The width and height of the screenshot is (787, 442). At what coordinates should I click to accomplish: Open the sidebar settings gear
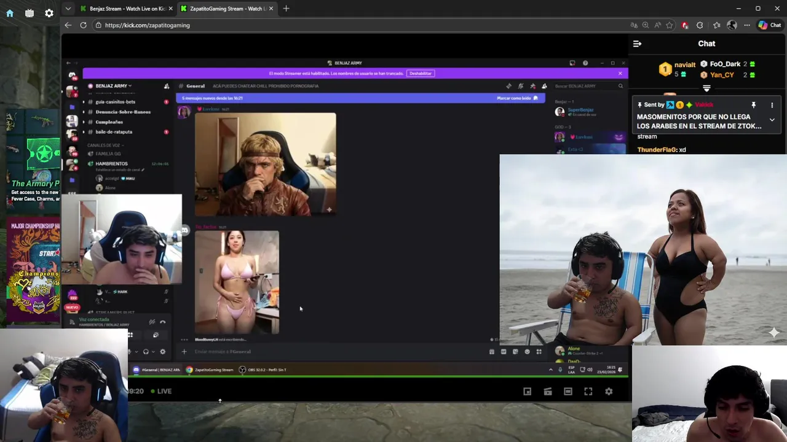tap(49, 13)
